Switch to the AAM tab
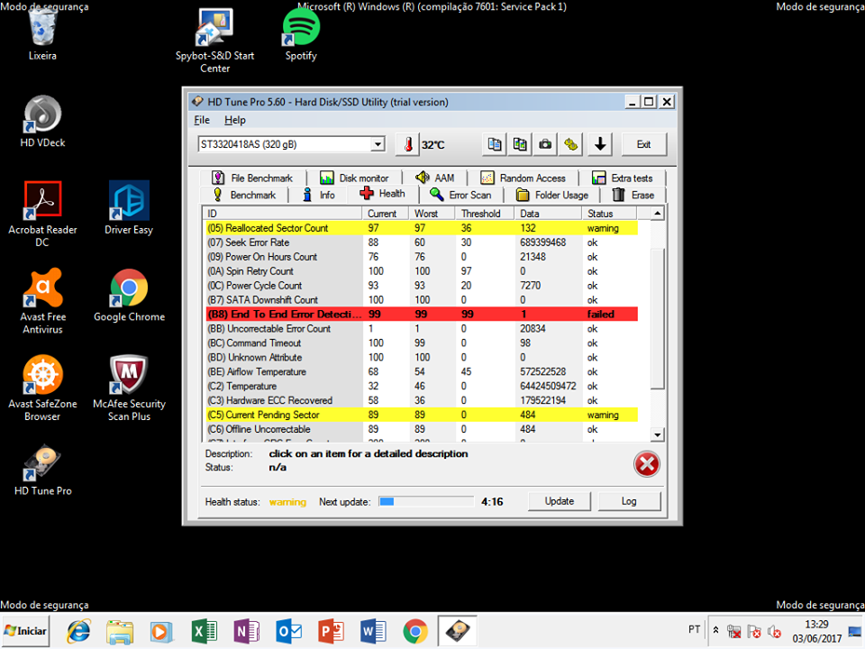This screenshot has height=649, width=865. pyautogui.click(x=434, y=178)
